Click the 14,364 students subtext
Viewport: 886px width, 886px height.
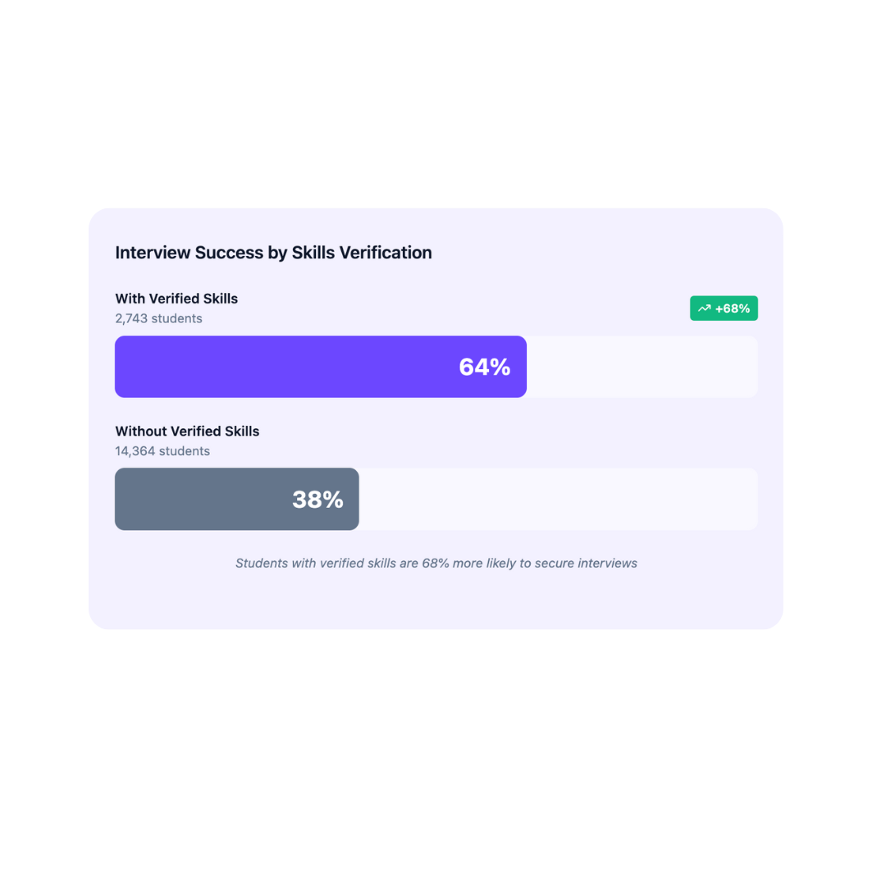(162, 451)
